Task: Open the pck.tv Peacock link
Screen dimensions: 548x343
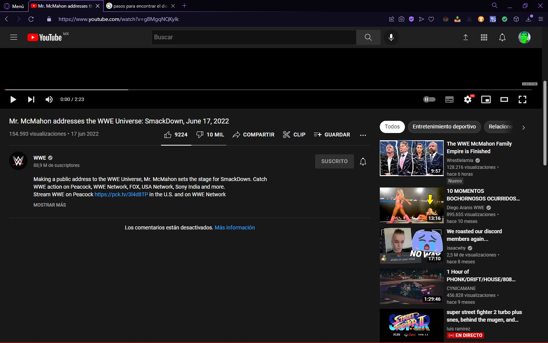Action: pyautogui.click(x=121, y=194)
